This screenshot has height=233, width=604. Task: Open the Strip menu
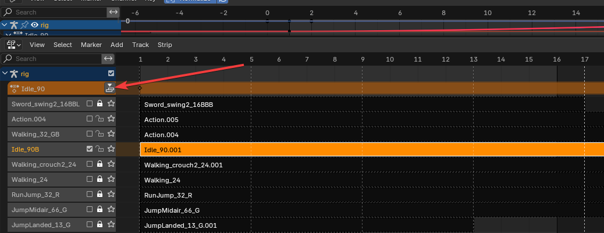[165, 45]
